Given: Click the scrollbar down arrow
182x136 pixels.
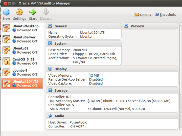Looking at the screenshot, I should click(180, 129).
